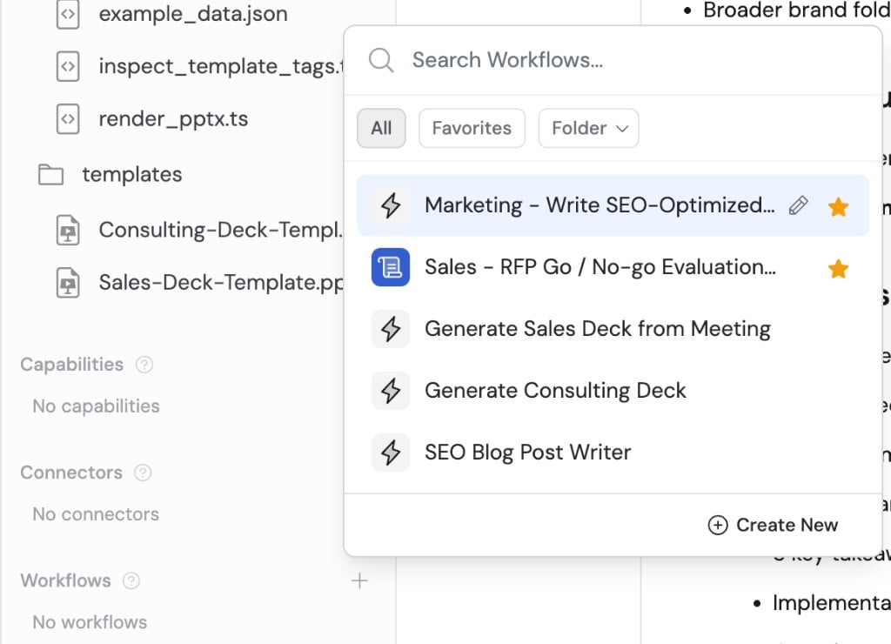The image size is (891, 644).
Task: Click the Connectors section heading
Action: click(71, 473)
